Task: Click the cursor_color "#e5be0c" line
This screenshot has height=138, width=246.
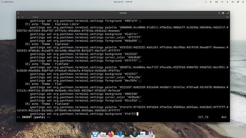Action: 86,97
